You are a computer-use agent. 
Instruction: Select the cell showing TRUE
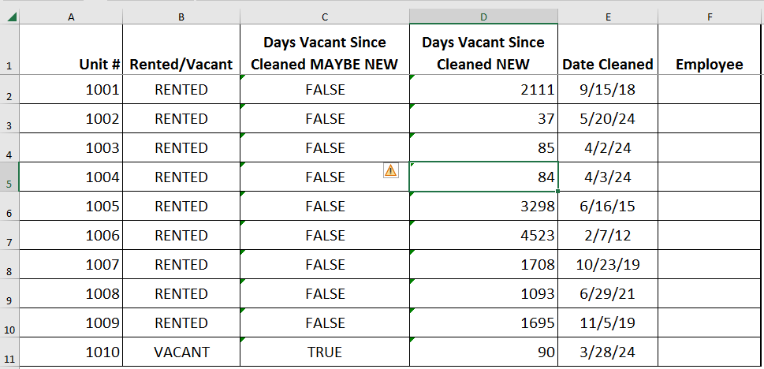click(325, 352)
